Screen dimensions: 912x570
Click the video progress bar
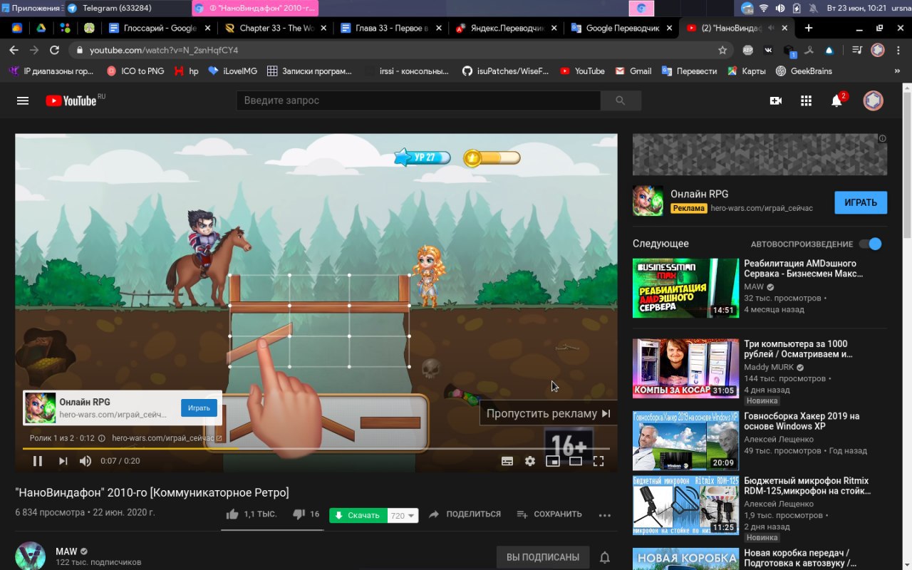316,448
